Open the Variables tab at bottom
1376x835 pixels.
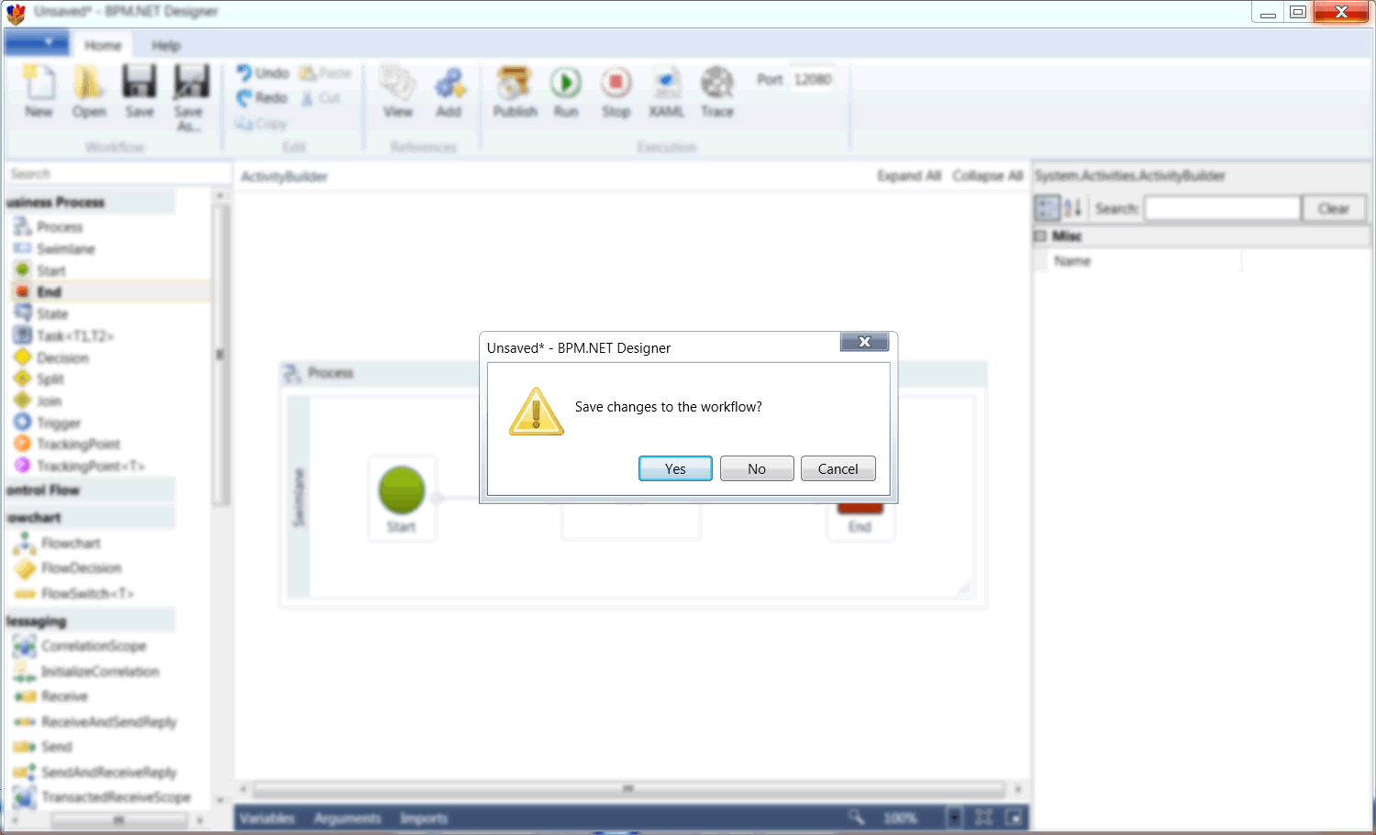[268, 819]
